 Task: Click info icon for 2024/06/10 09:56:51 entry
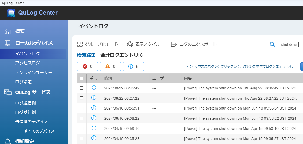point(94,108)
